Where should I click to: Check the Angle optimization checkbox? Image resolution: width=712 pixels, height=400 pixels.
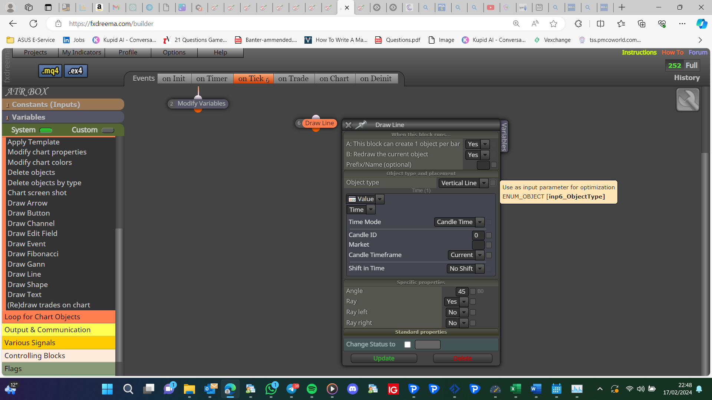pos(473,291)
